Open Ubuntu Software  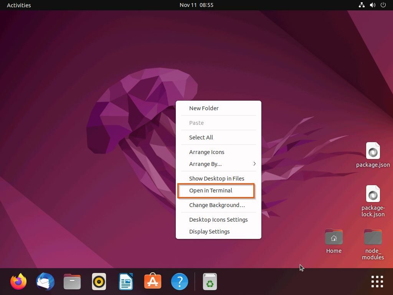pos(152,281)
